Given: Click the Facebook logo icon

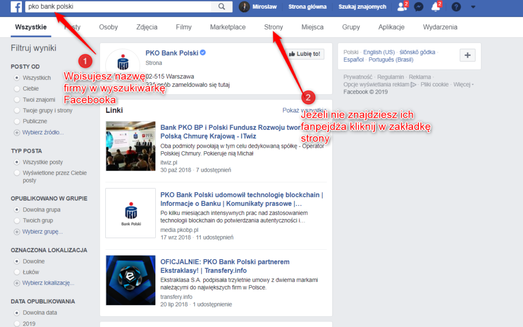Looking at the screenshot, I should coord(15,7).
